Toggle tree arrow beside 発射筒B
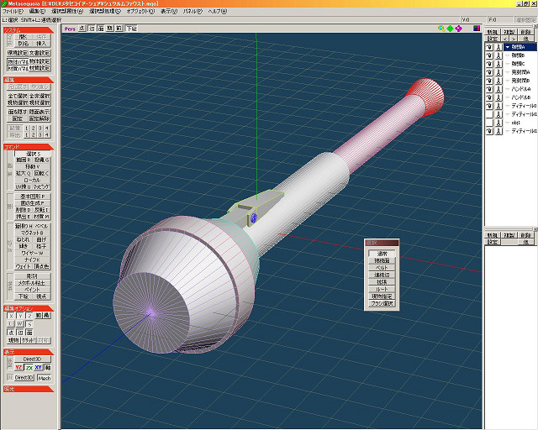The image size is (538, 430). 508,81
